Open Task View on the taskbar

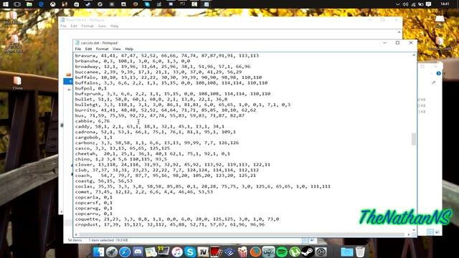(17, 4)
